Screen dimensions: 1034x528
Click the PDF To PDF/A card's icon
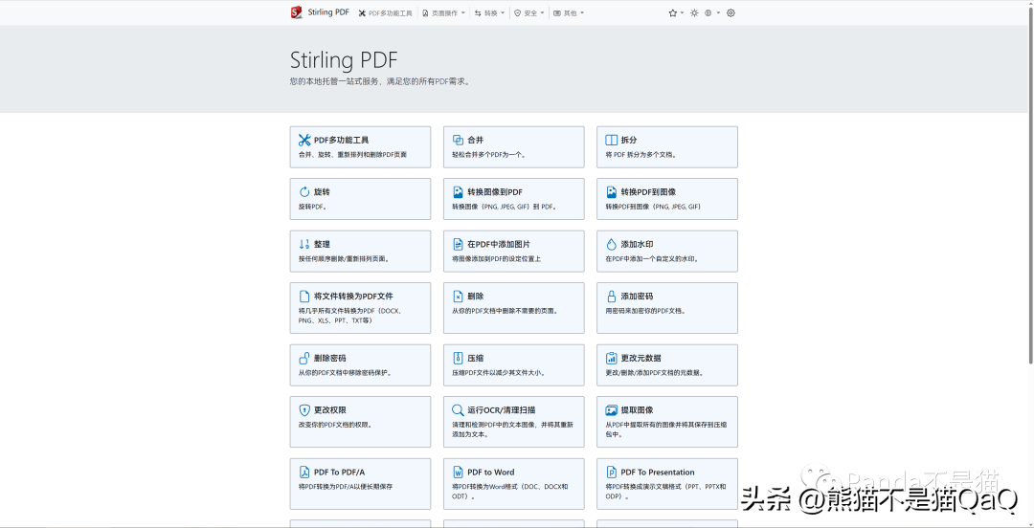point(304,472)
